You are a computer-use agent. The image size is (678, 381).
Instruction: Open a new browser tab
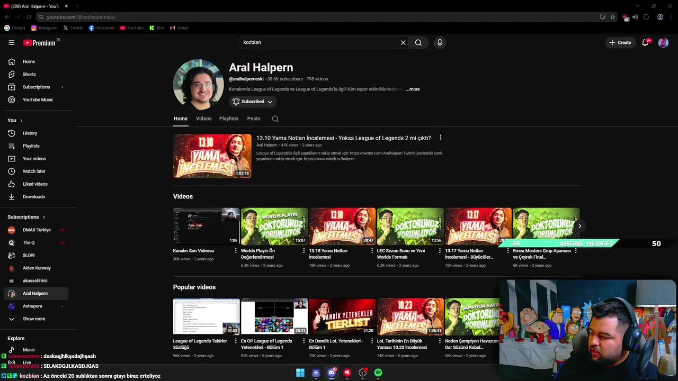tap(78, 6)
